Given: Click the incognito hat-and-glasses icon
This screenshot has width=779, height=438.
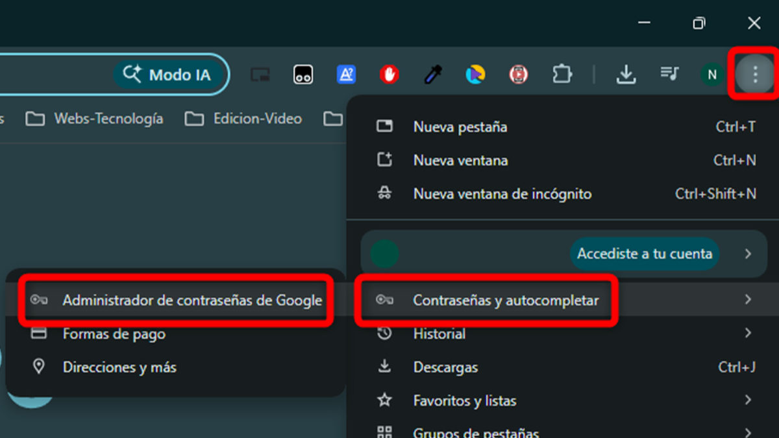Looking at the screenshot, I should click(385, 193).
